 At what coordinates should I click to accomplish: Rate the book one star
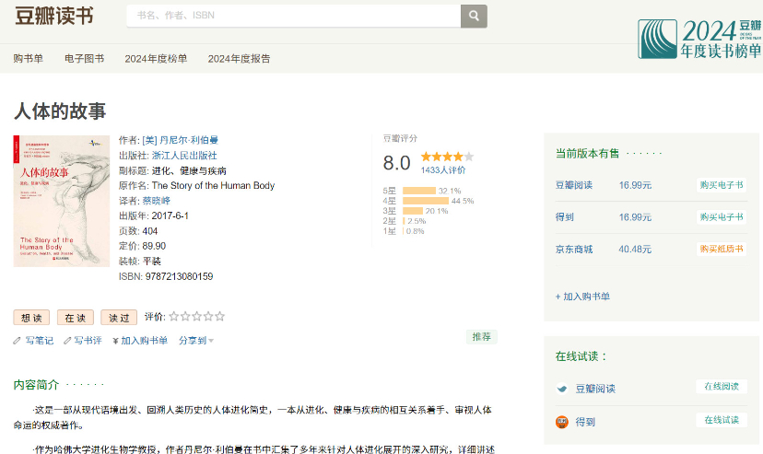(174, 317)
